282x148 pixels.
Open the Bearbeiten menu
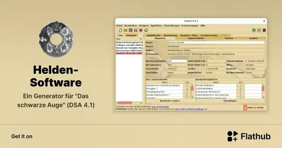[x=131, y=26]
